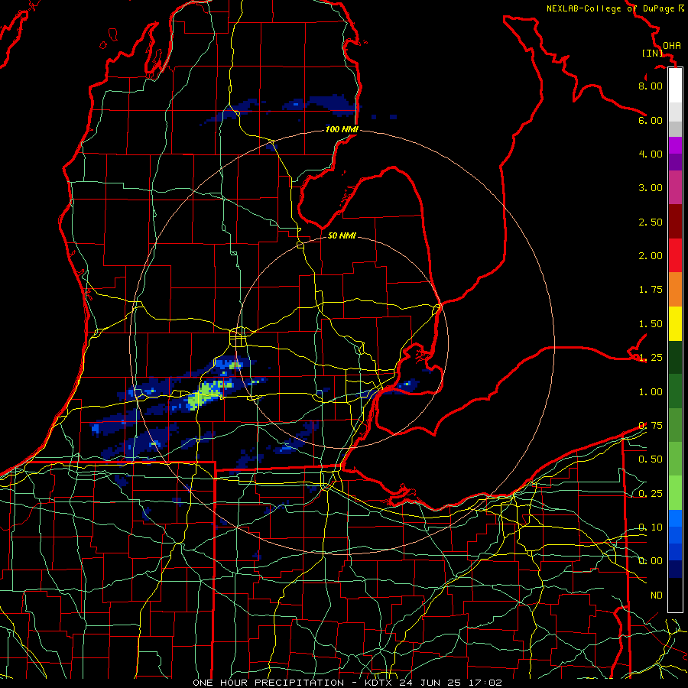The image size is (688, 688).
Task: Select the "NEXLAB-College of DuPage" credit text
Action: [611, 8]
